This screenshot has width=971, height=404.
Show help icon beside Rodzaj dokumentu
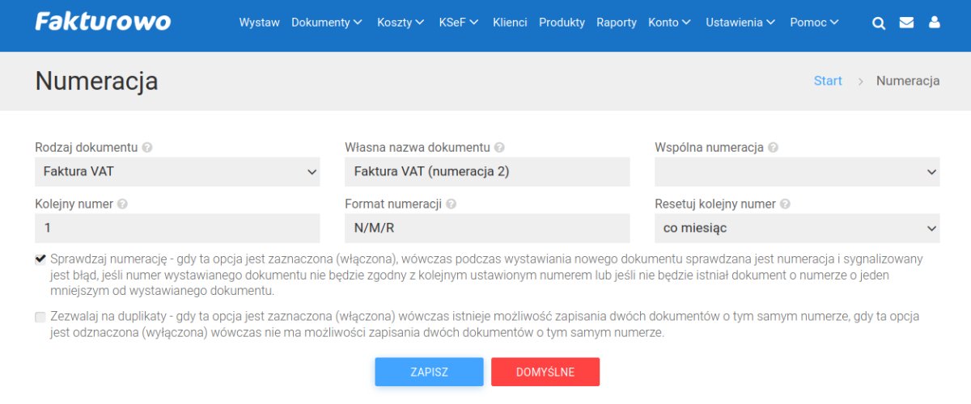click(x=147, y=148)
